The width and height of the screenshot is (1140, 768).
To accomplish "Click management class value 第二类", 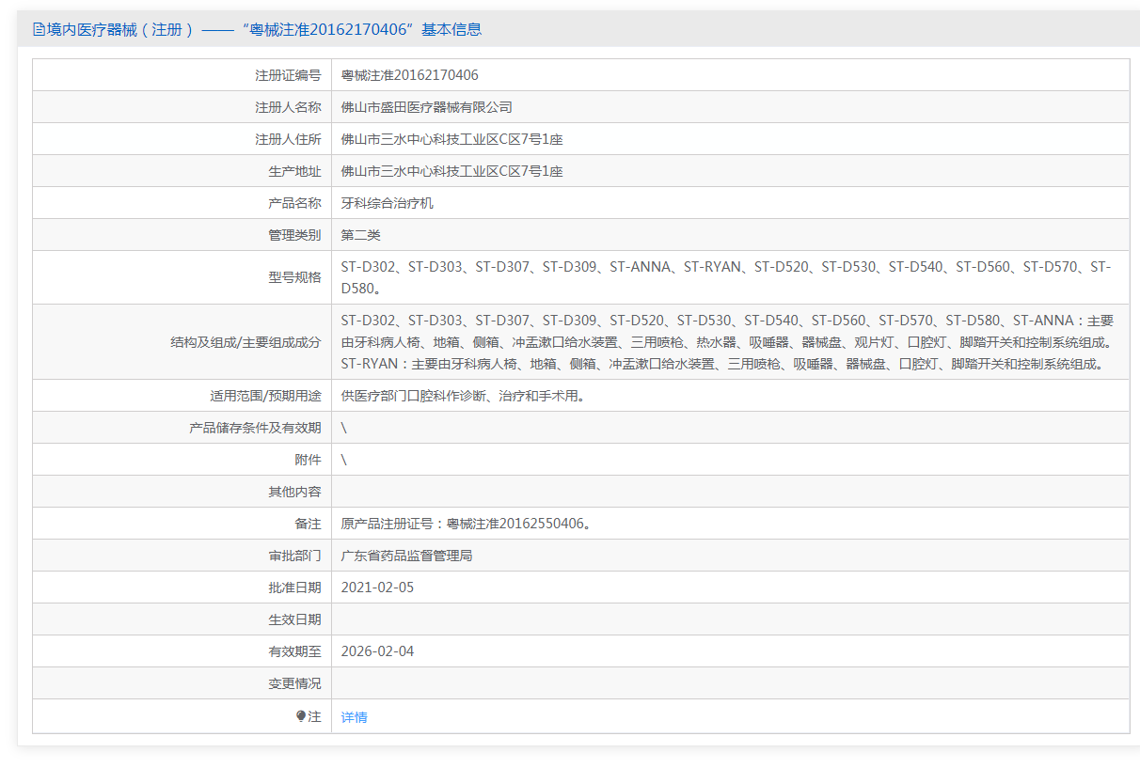I will pyautogui.click(x=360, y=235).
